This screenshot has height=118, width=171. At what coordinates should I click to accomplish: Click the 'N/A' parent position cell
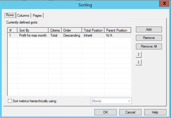coord(118,35)
